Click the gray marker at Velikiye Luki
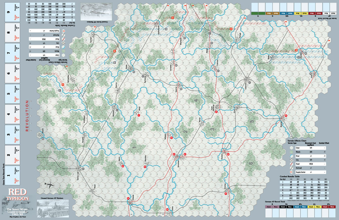The width and height of the screenshot is (339, 220). [83, 169]
